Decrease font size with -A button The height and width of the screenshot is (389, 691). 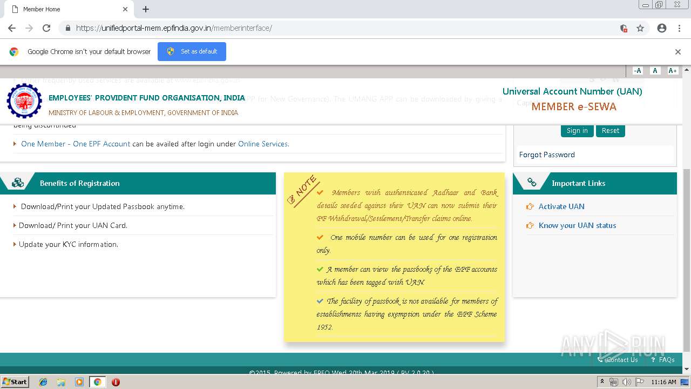638,71
